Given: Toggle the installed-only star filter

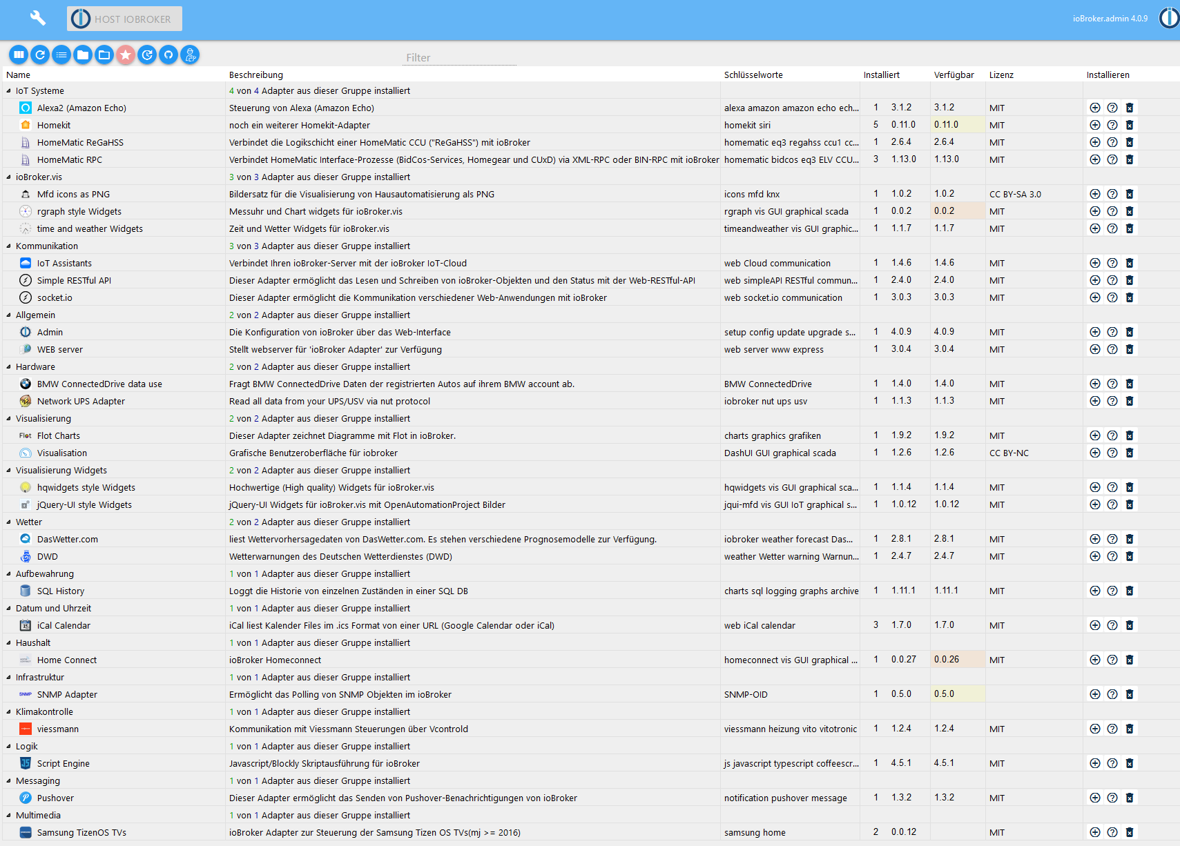Looking at the screenshot, I should [126, 55].
